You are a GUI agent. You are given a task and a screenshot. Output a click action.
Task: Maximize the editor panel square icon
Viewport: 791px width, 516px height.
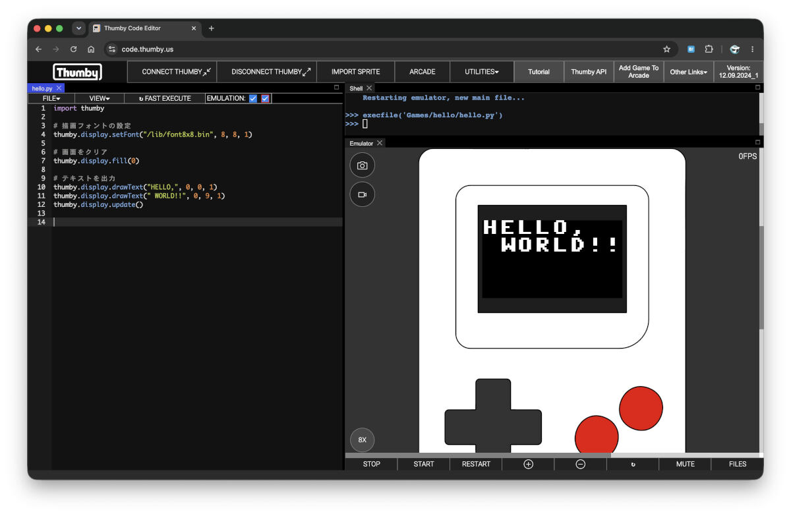click(x=336, y=87)
